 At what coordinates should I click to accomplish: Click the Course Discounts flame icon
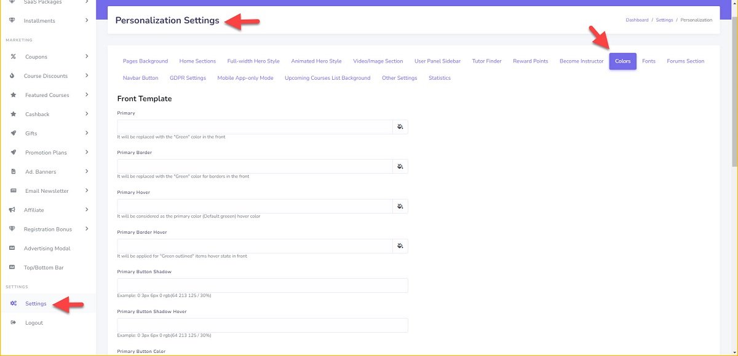(x=13, y=76)
